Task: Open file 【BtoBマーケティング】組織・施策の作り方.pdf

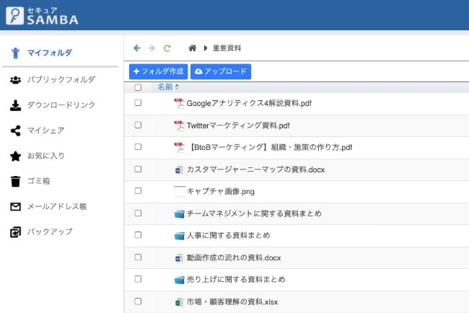Action: pos(270,147)
